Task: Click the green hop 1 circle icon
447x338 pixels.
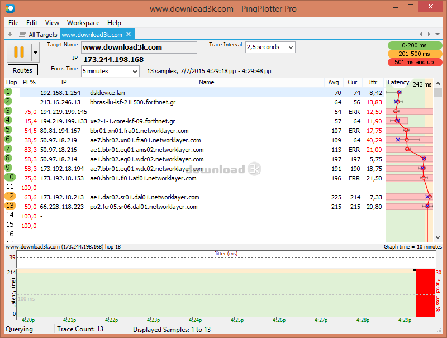Action: (9, 92)
